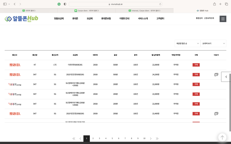Open the Safari share icon
This screenshot has height=144, width=231.
point(215,4)
